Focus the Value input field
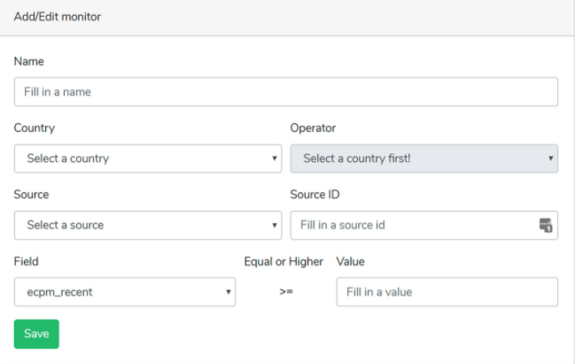Image resolution: width=575 pixels, height=364 pixels. 447,292
